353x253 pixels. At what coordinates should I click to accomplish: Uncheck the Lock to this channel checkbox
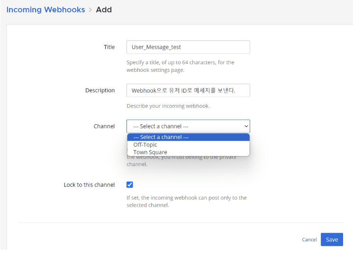point(130,185)
